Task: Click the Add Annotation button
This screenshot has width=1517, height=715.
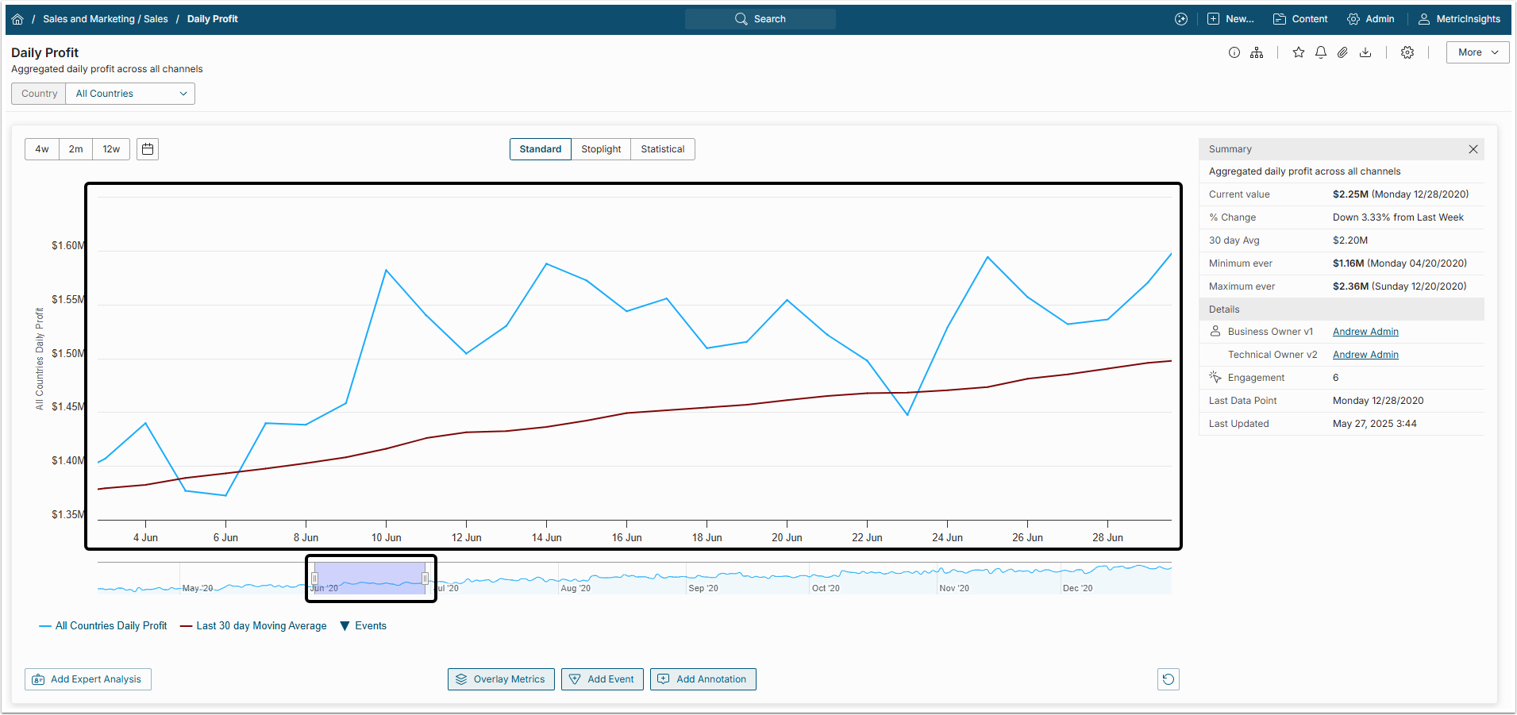Action: tap(703, 679)
